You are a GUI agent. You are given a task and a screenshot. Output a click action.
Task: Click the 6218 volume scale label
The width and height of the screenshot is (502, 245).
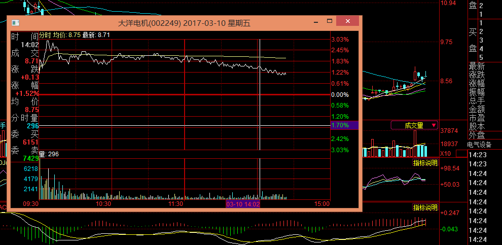[x=31, y=169]
